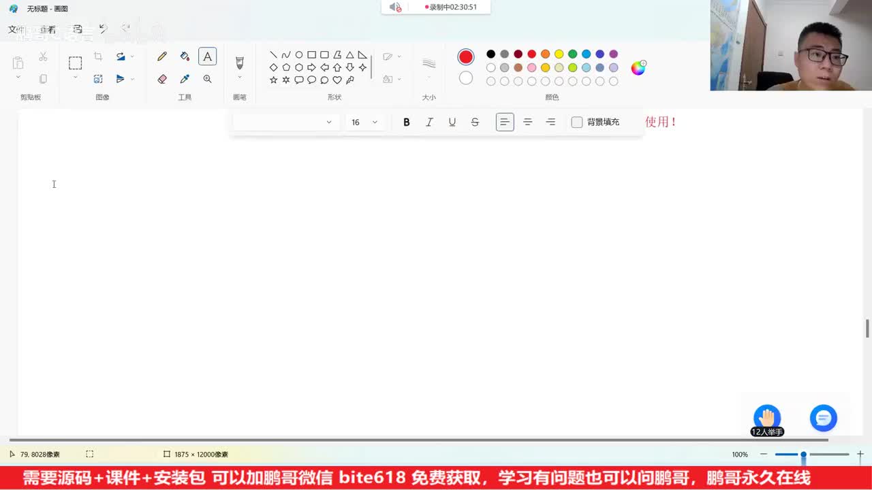The image size is (872, 490).
Task: Click the Undo arrow icon
Action: click(103, 29)
